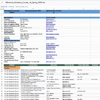Select the Class Start Date header cell
The width and height of the screenshot is (100, 100).
pyautogui.click(x=83, y=65)
